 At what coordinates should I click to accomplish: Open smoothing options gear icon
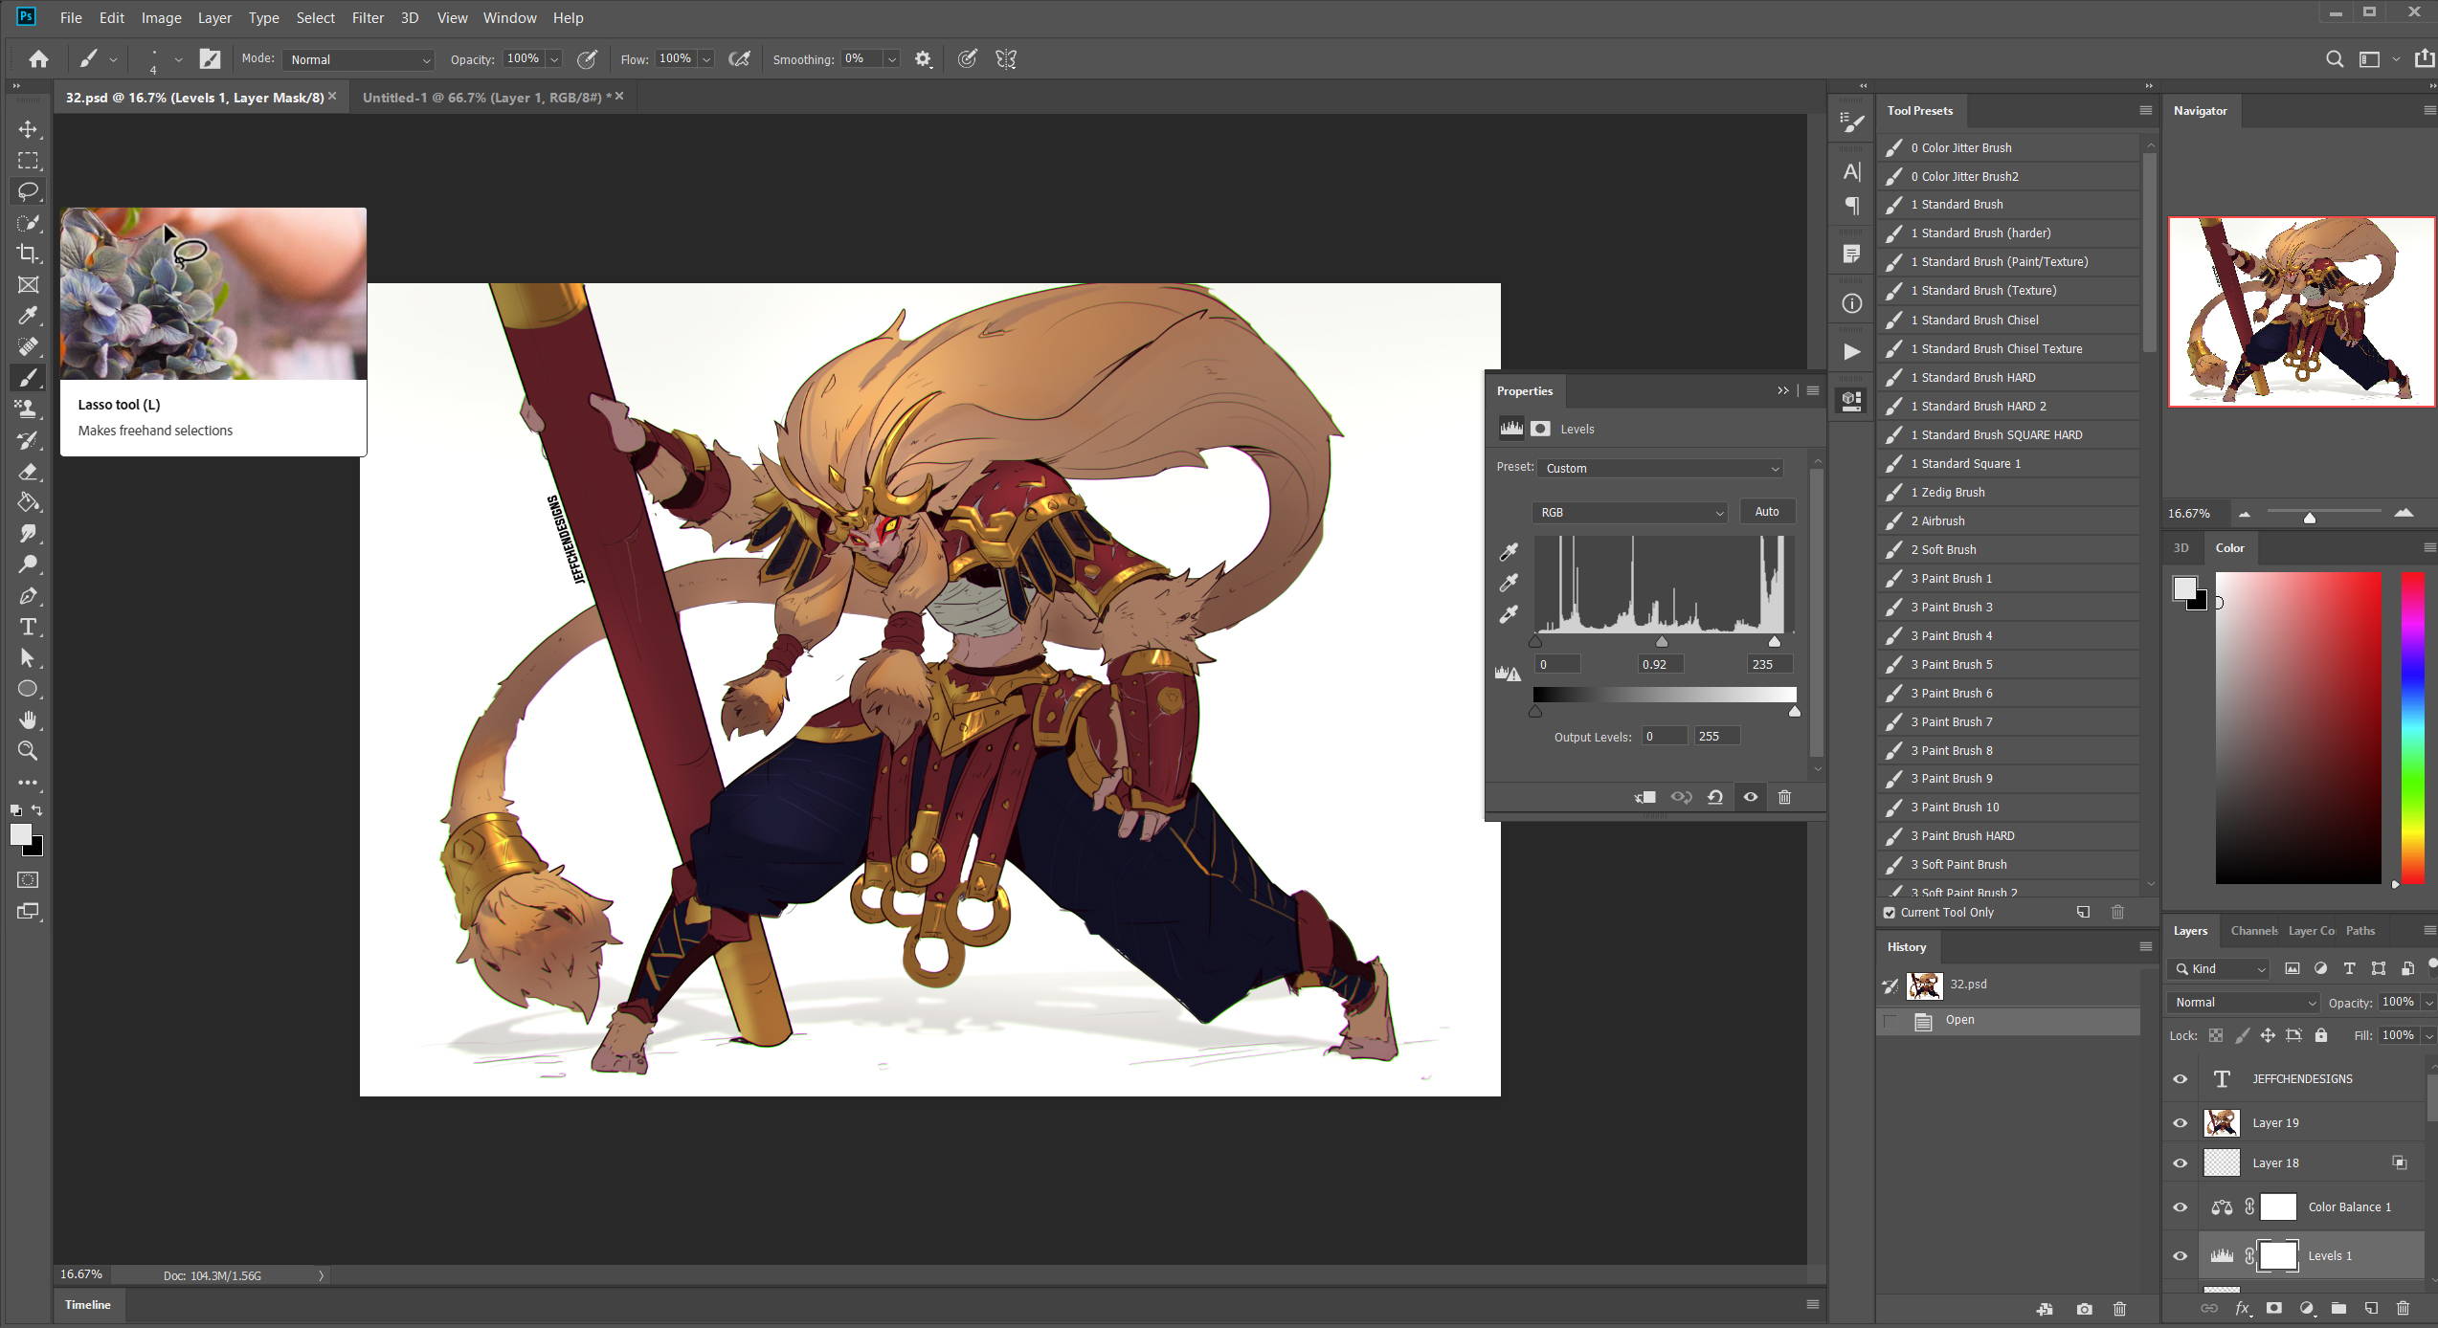coord(923,59)
